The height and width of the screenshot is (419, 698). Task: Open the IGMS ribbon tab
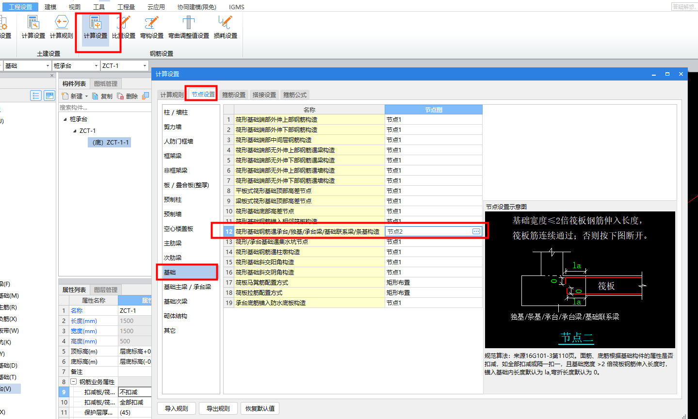[237, 7]
